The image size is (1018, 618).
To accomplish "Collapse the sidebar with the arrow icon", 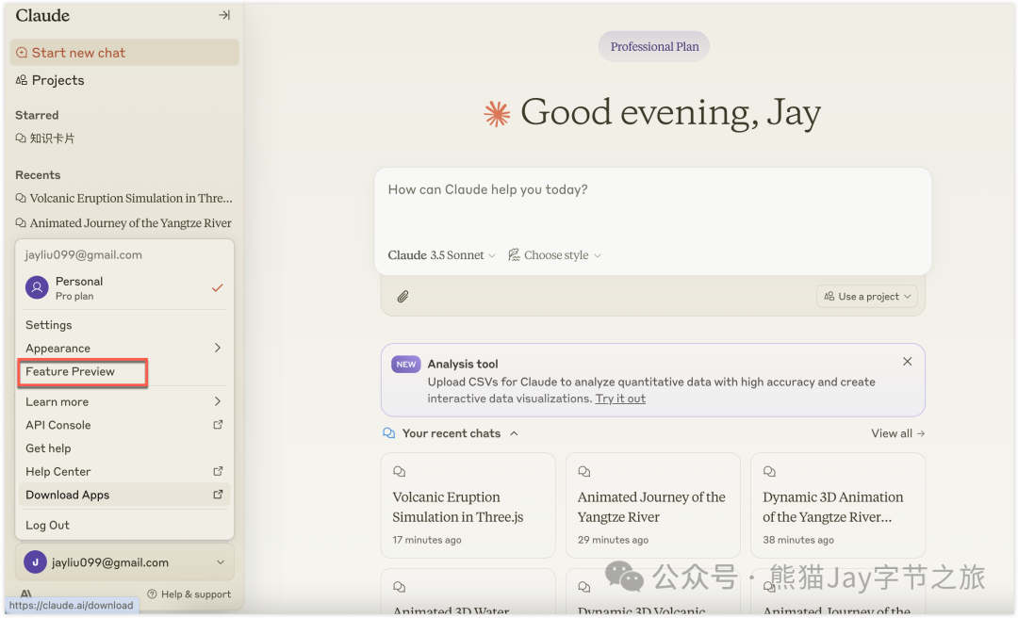I will (224, 15).
